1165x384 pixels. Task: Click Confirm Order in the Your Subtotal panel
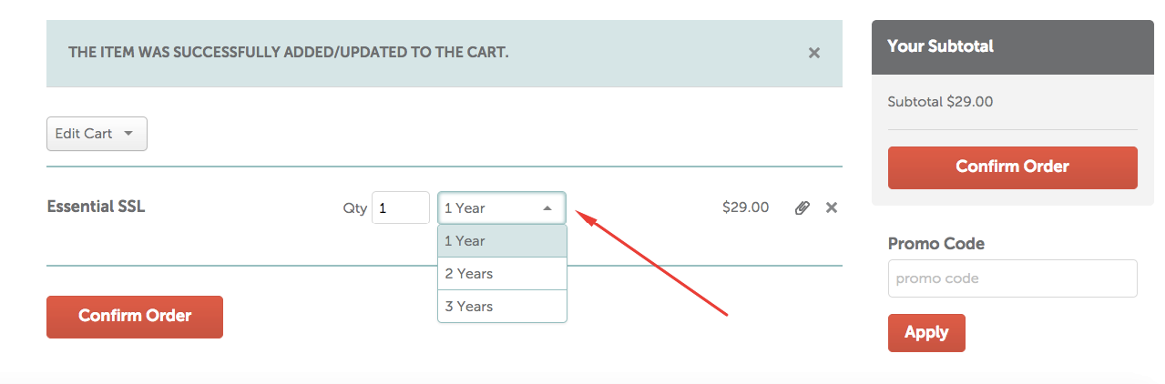[1012, 167]
